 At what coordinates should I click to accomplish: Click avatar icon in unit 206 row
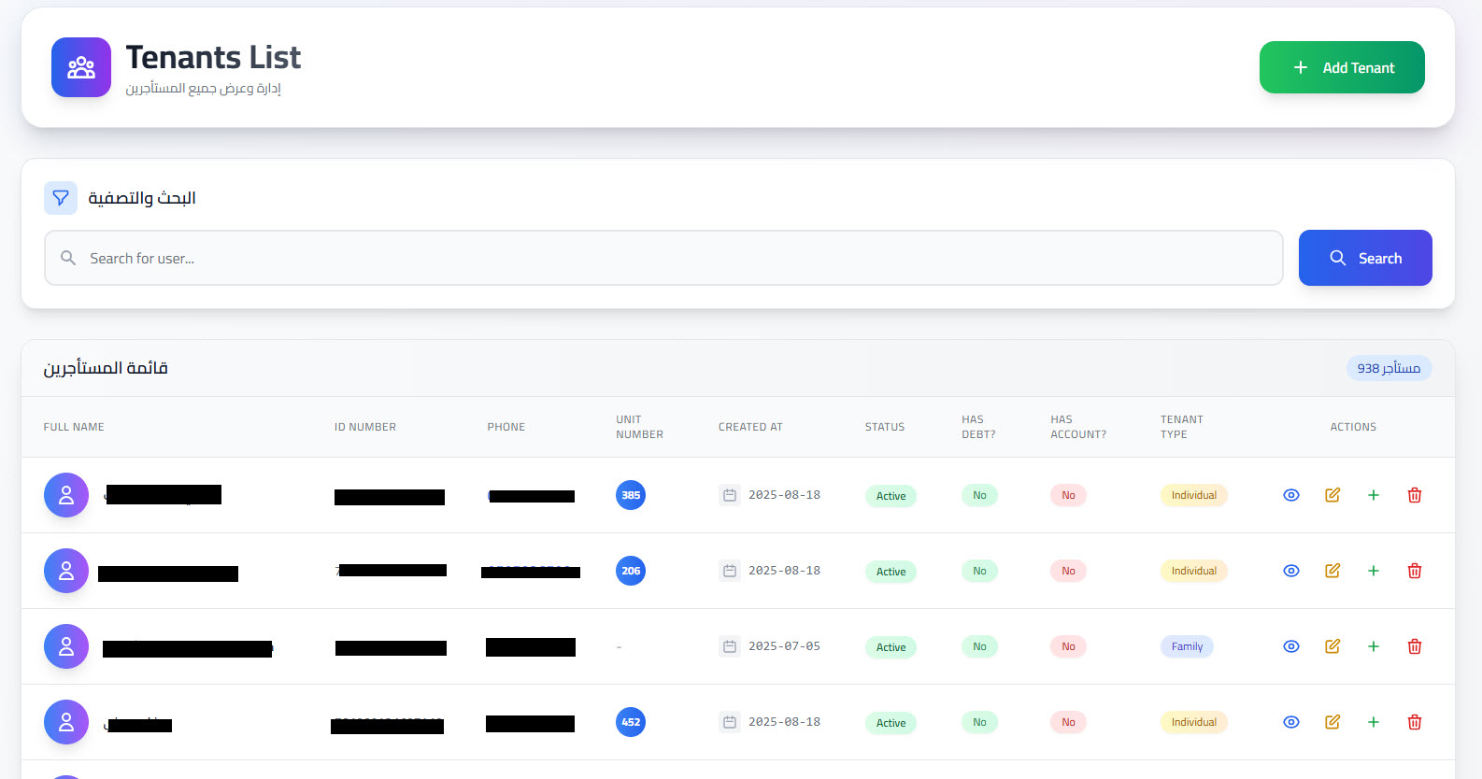[x=66, y=571]
